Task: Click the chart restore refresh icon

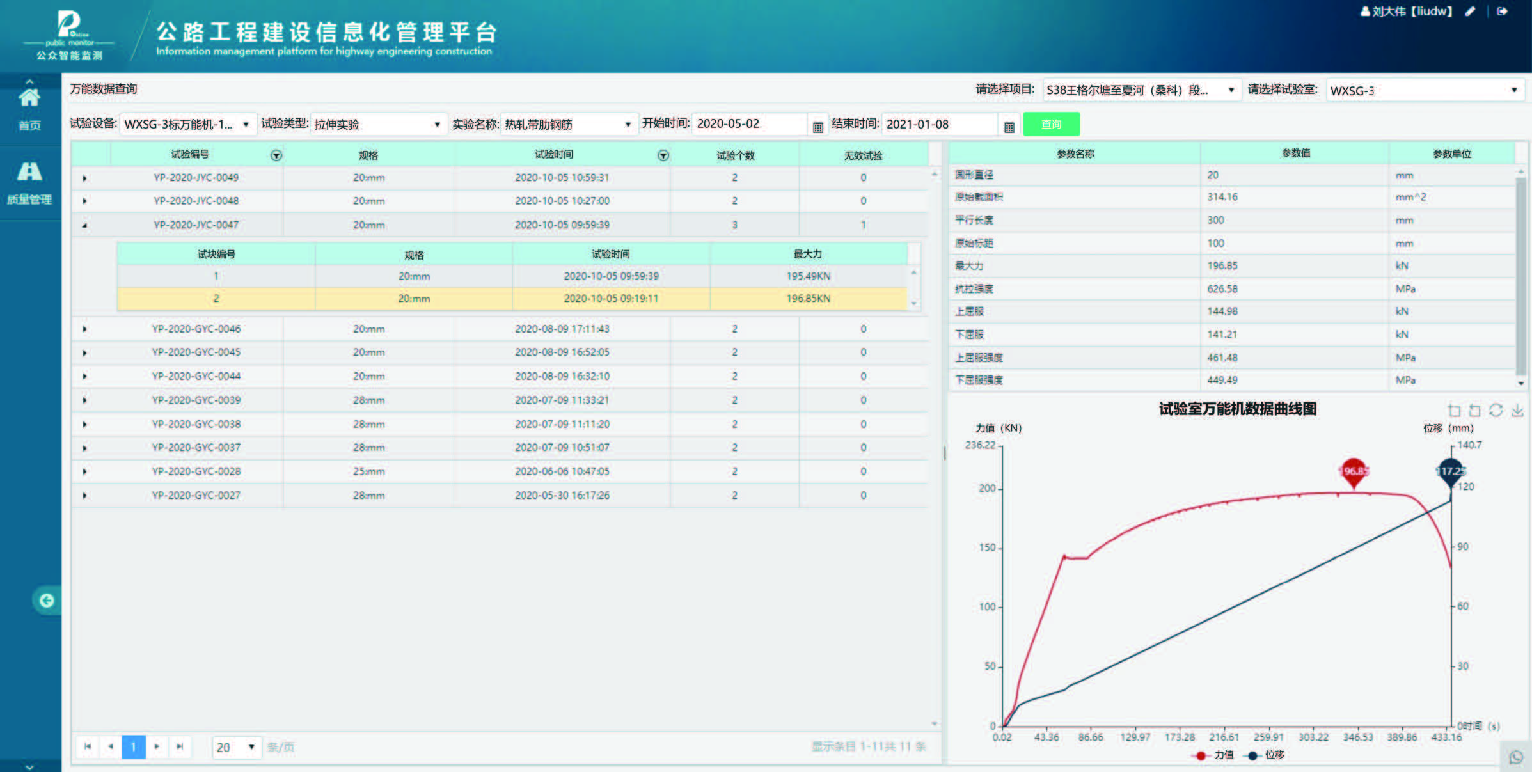Action: tap(1496, 411)
